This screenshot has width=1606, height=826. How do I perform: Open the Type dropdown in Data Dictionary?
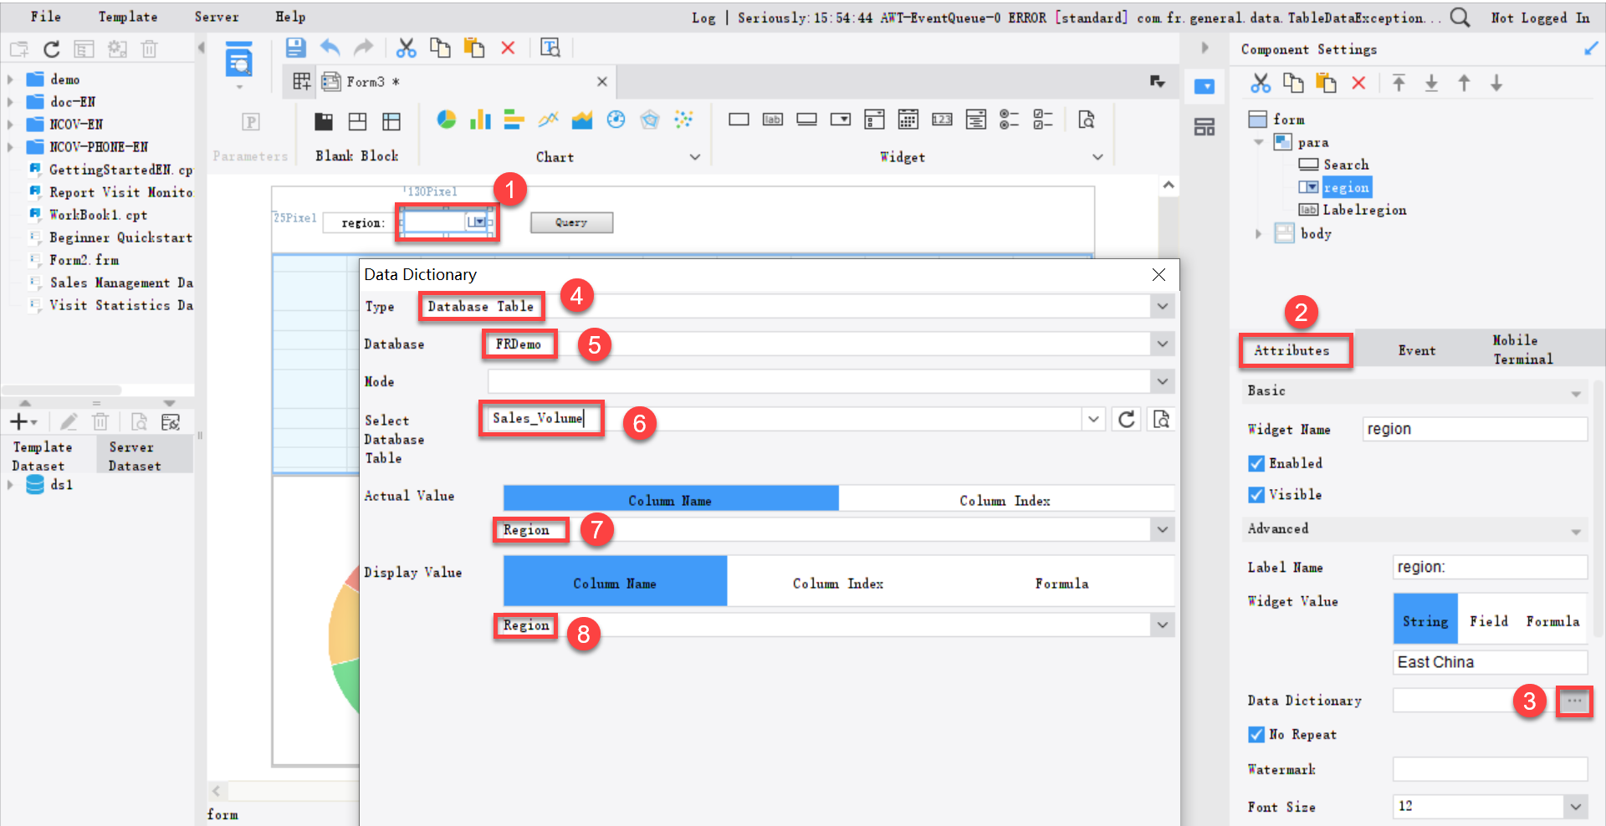coord(1162,306)
